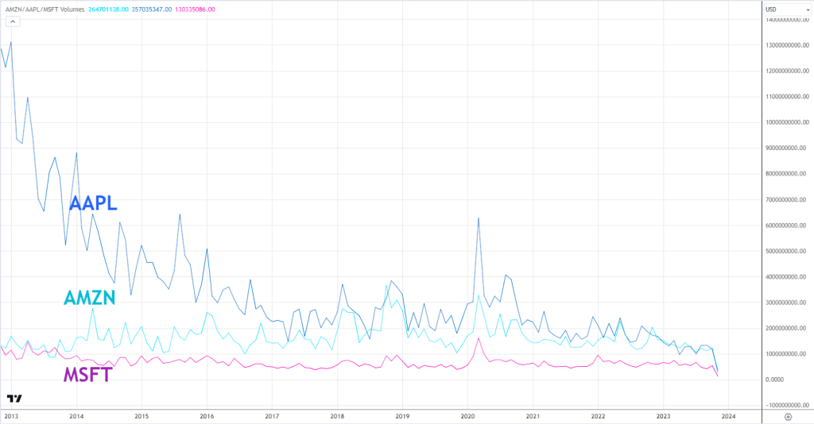Viewport: 814px width, 424px height.
Task: Click the 2022 label on time axis
Action: 598,416
